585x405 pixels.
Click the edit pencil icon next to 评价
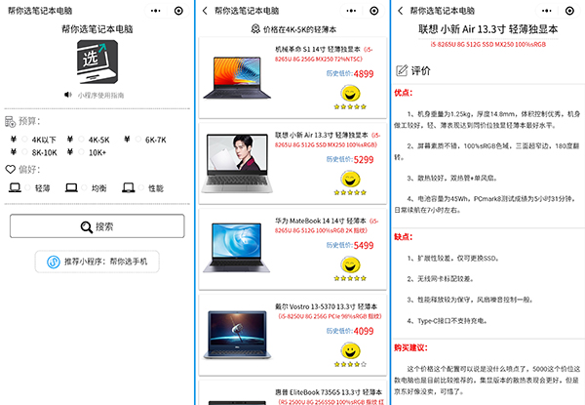[x=402, y=70]
